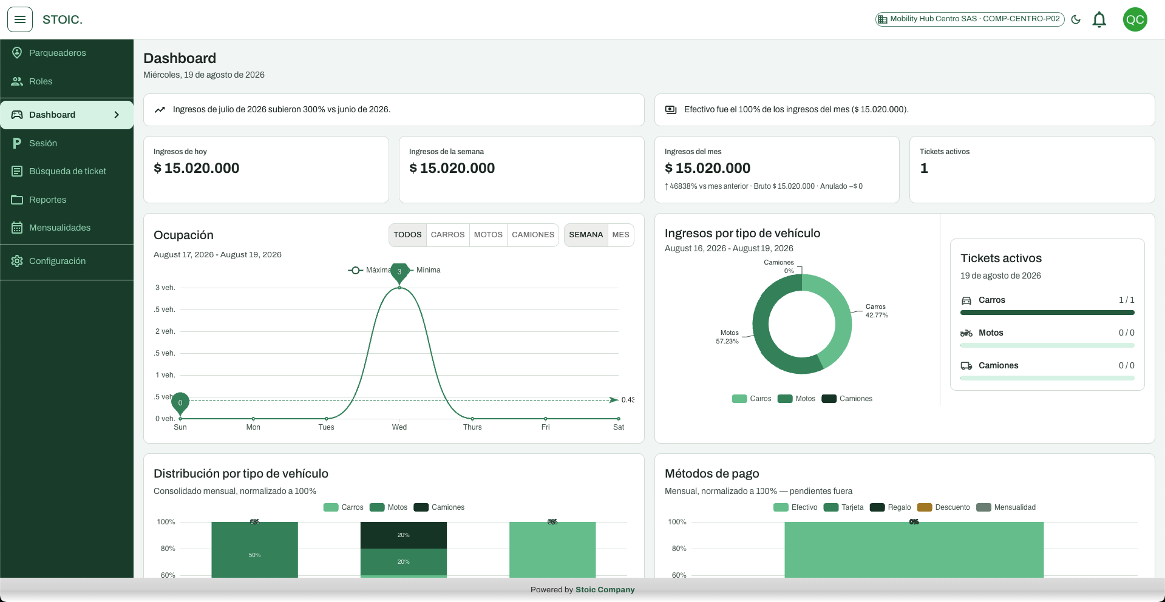Select the CARROS occupancy filter
This screenshot has width=1165, height=602.
pos(447,235)
